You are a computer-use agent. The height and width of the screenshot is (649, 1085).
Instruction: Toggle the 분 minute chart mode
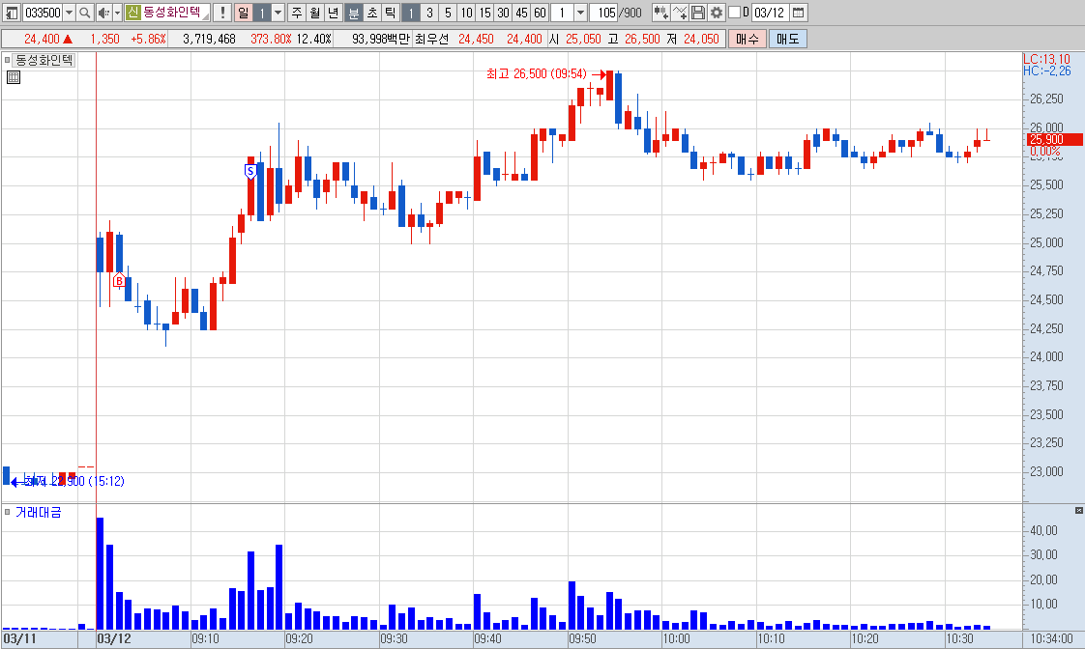pyautogui.click(x=354, y=13)
